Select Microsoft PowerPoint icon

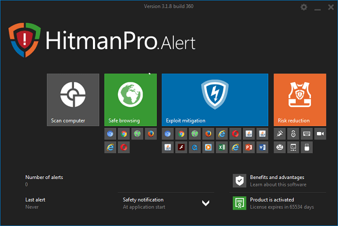tap(249, 147)
